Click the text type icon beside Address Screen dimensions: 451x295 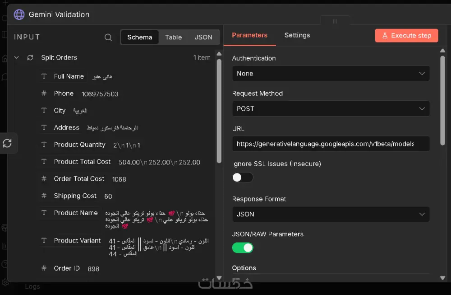pyautogui.click(x=44, y=127)
